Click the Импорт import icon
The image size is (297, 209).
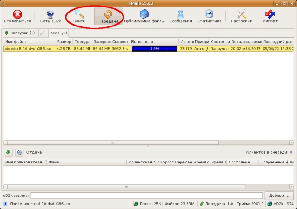[270, 16]
